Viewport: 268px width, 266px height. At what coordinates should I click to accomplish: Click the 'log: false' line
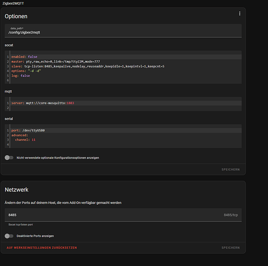coord(21,76)
